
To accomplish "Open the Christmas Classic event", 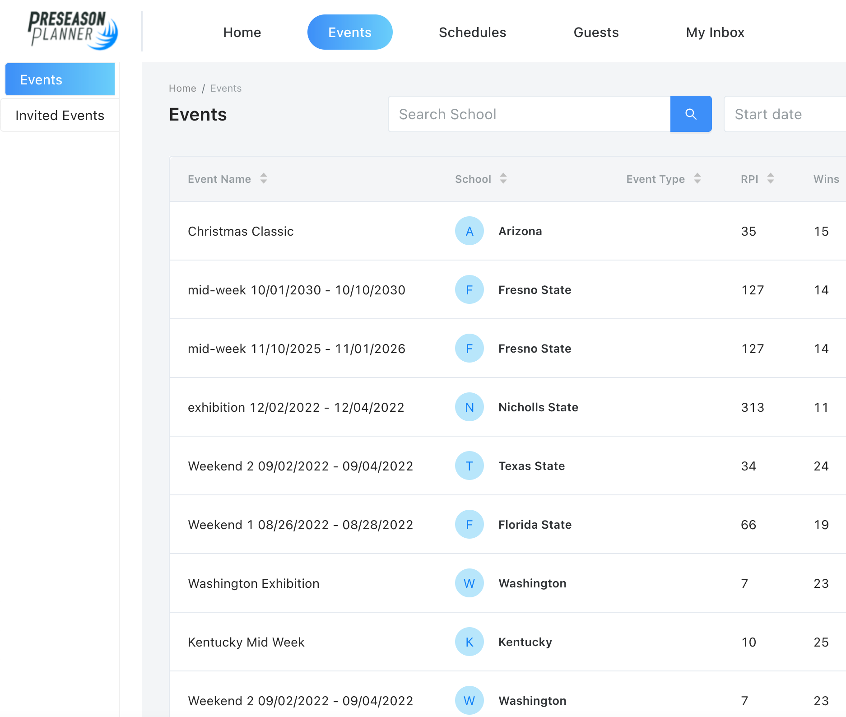I will 241,231.
